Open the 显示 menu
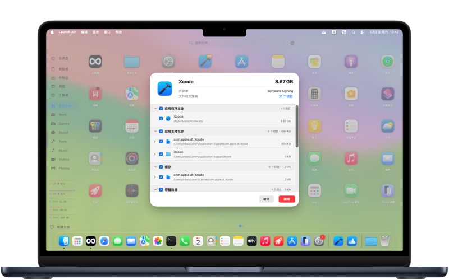 point(95,32)
